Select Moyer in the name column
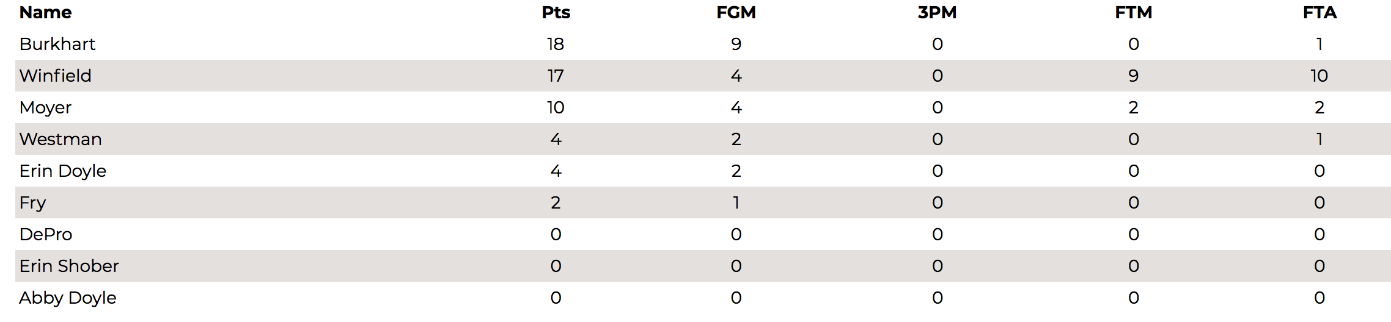Screen dimensions: 1391x322 (45, 108)
